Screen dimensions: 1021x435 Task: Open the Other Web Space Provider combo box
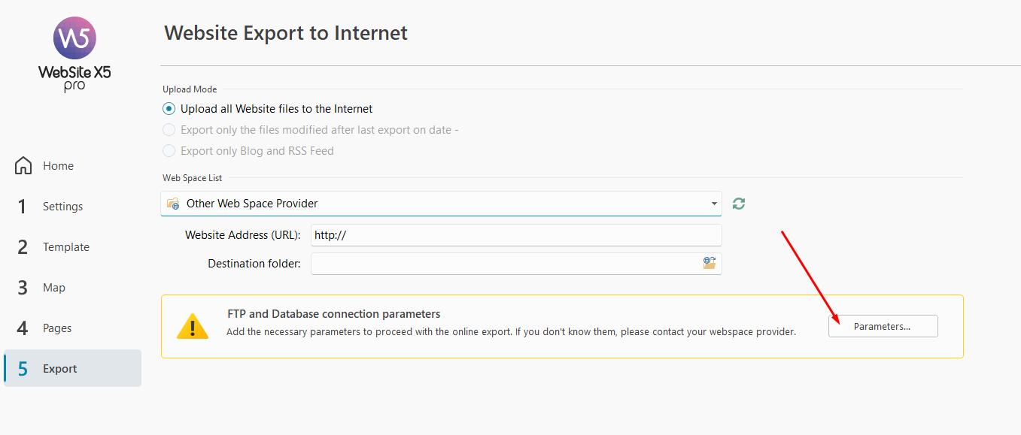[440, 204]
